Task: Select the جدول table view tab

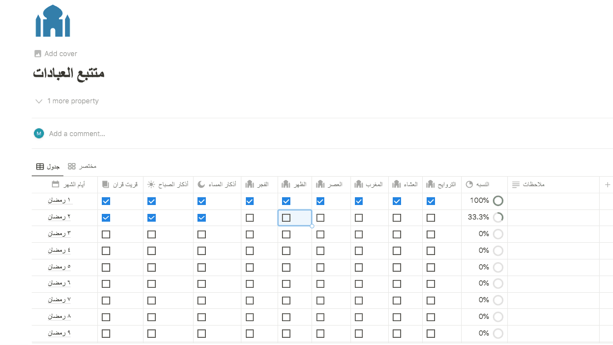Action: (x=48, y=167)
